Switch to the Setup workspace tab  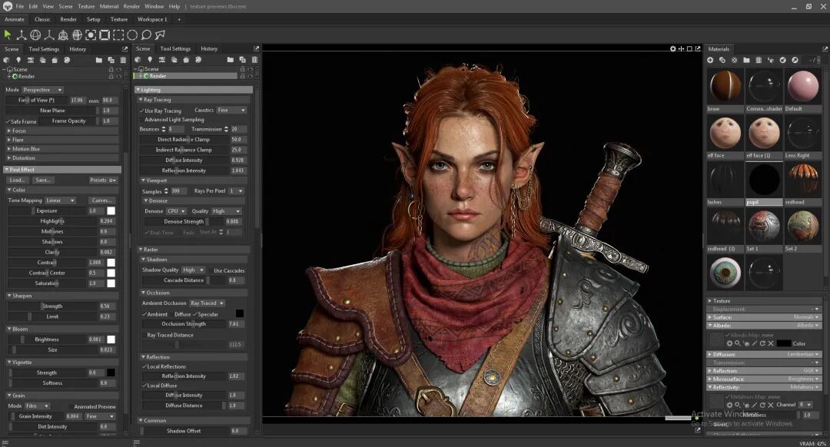pos(93,19)
